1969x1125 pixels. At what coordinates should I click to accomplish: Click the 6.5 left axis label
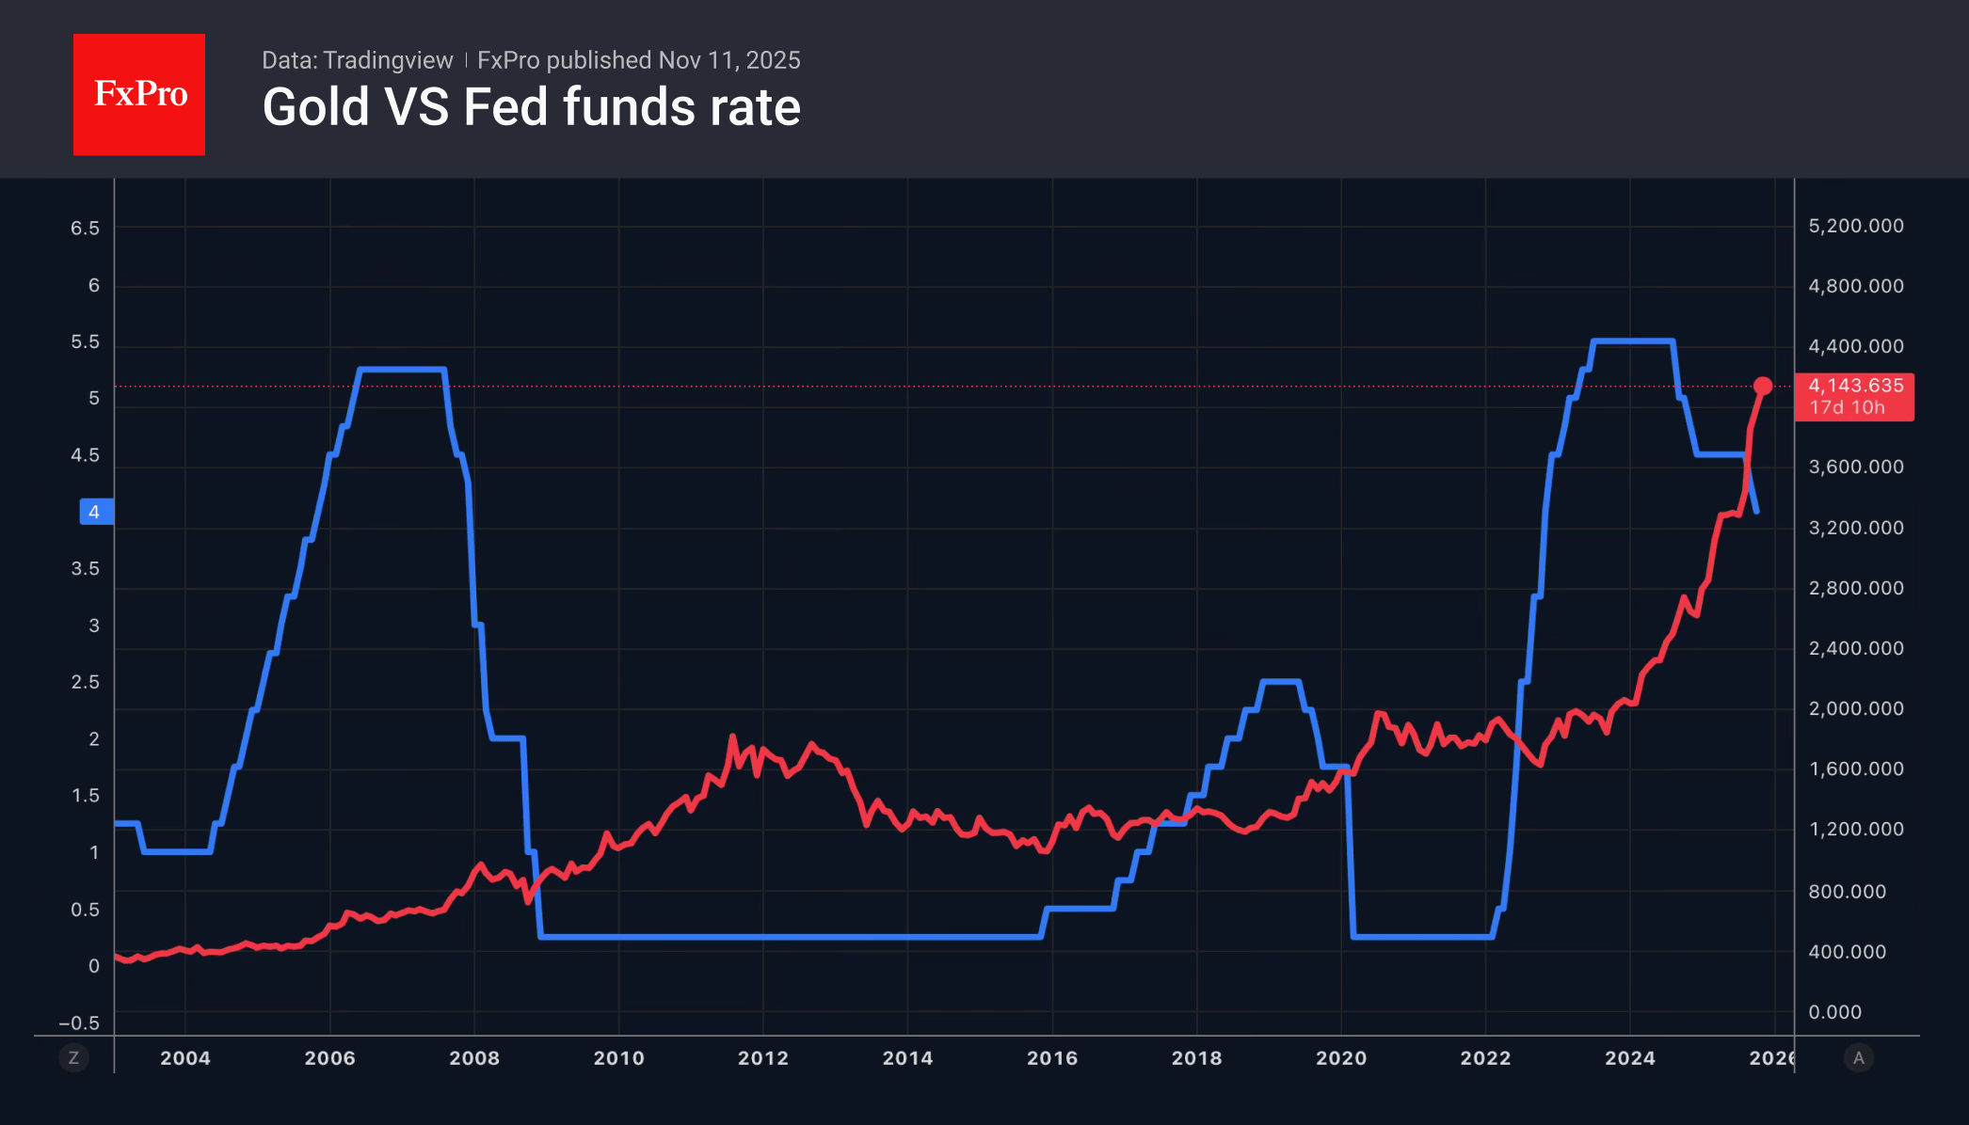pos(85,228)
